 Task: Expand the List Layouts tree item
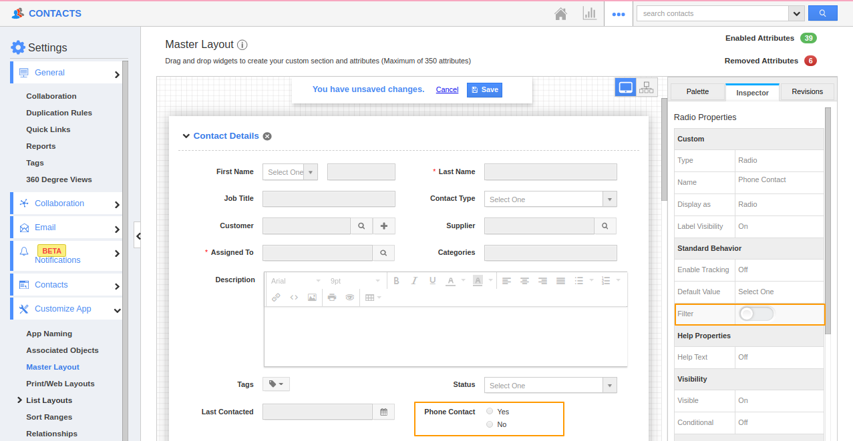pos(19,400)
